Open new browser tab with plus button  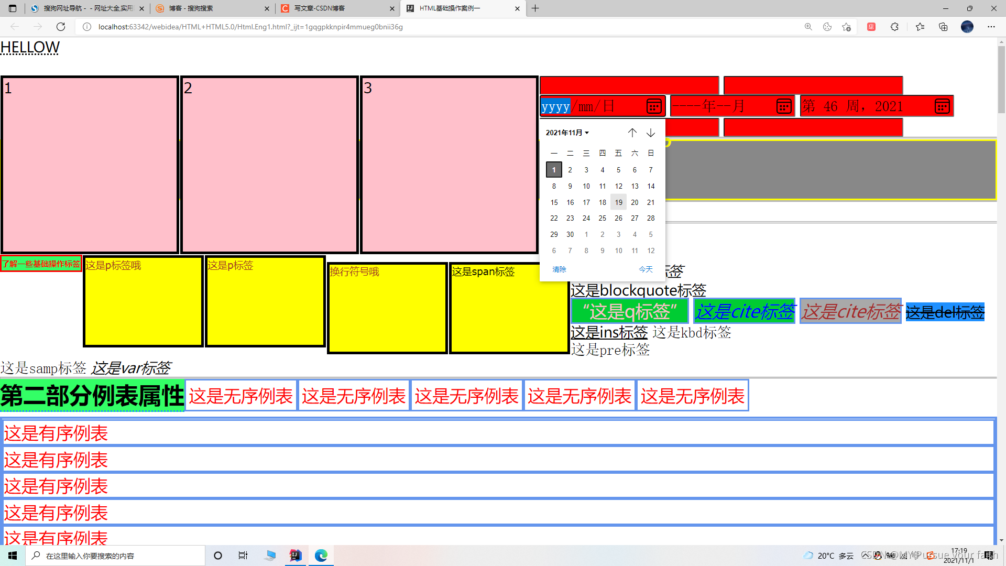(535, 8)
